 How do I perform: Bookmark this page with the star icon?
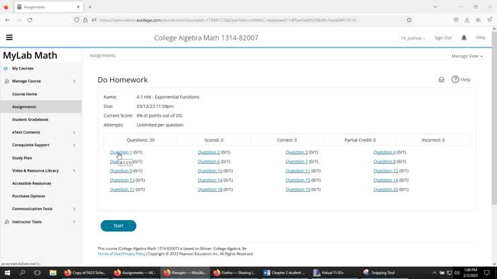[x=409, y=20]
